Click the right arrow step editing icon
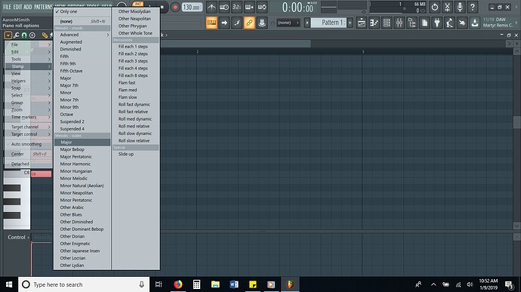The image size is (521, 292). (224, 23)
